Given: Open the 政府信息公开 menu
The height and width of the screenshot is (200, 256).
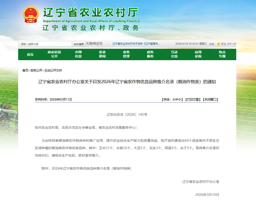Looking at the screenshot, I should pos(54,54).
